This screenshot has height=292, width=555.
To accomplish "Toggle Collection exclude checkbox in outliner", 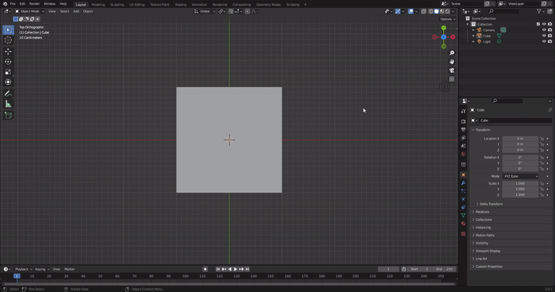I will click(x=538, y=24).
